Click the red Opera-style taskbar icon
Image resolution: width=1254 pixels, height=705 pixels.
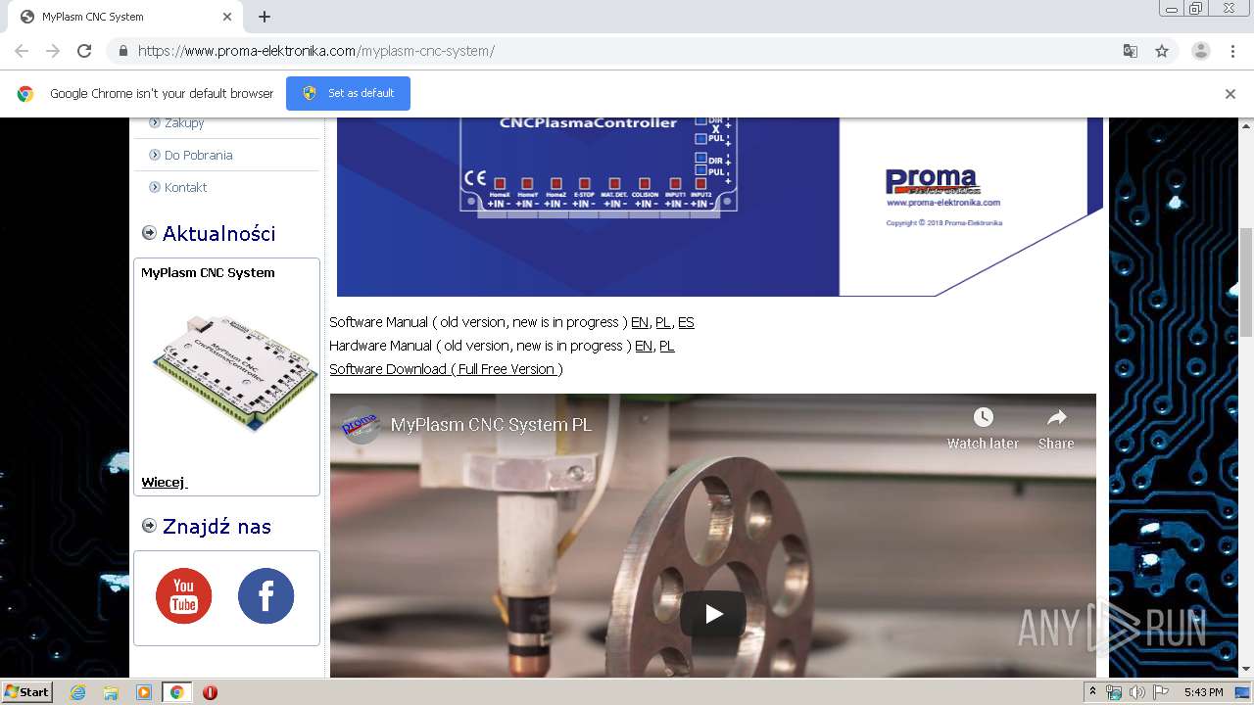point(210,692)
